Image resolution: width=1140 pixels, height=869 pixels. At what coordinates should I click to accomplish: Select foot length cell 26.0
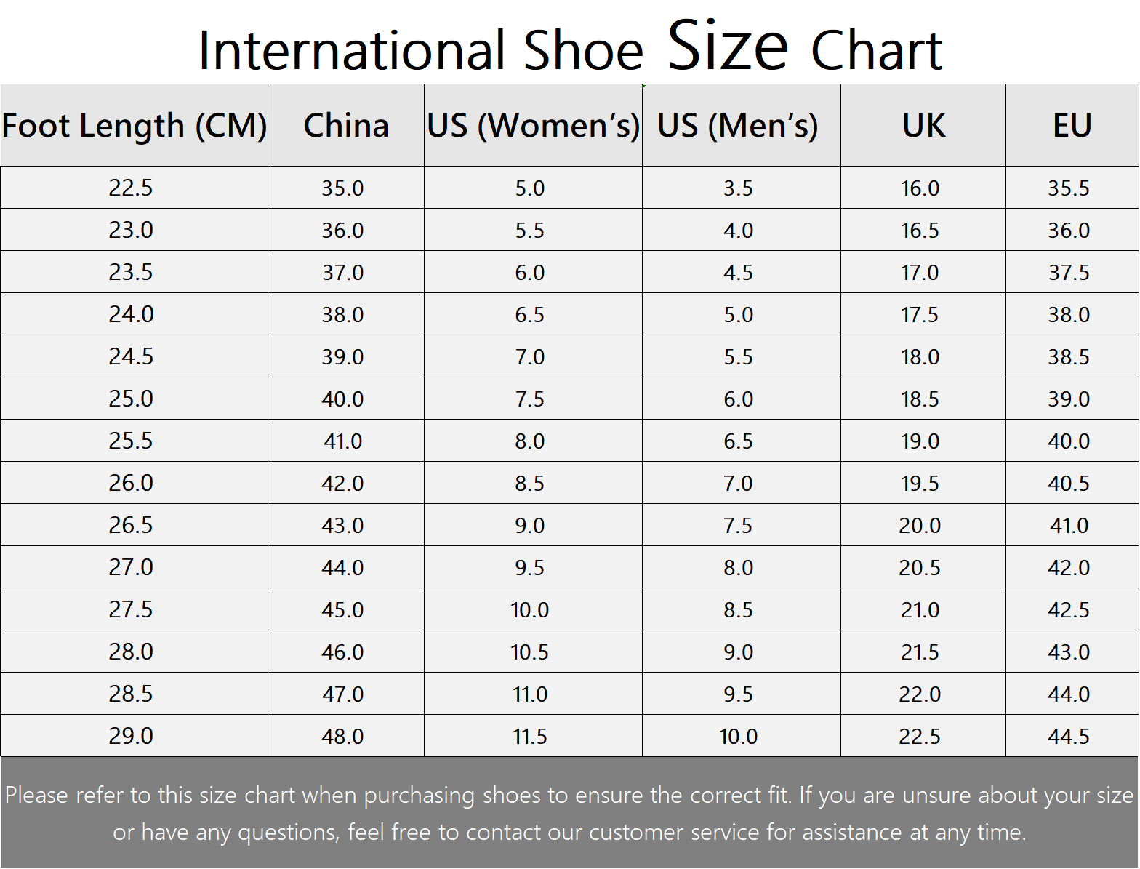pos(135,483)
